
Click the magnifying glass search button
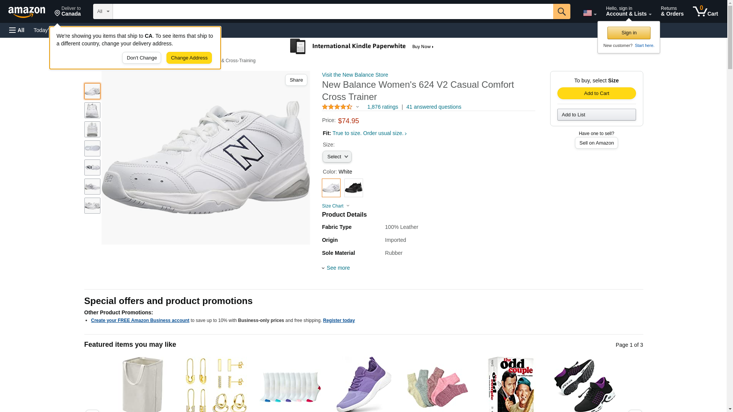pyautogui.click(x=561, y=11)
